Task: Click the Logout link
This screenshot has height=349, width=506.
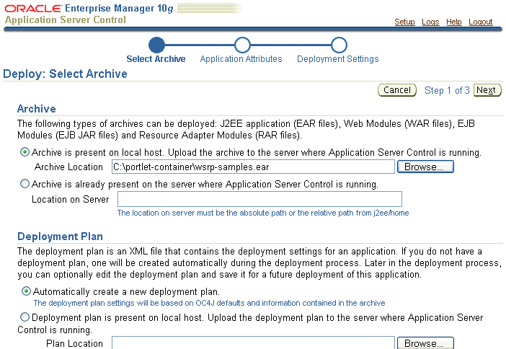Action: click(x=481, y=22)
